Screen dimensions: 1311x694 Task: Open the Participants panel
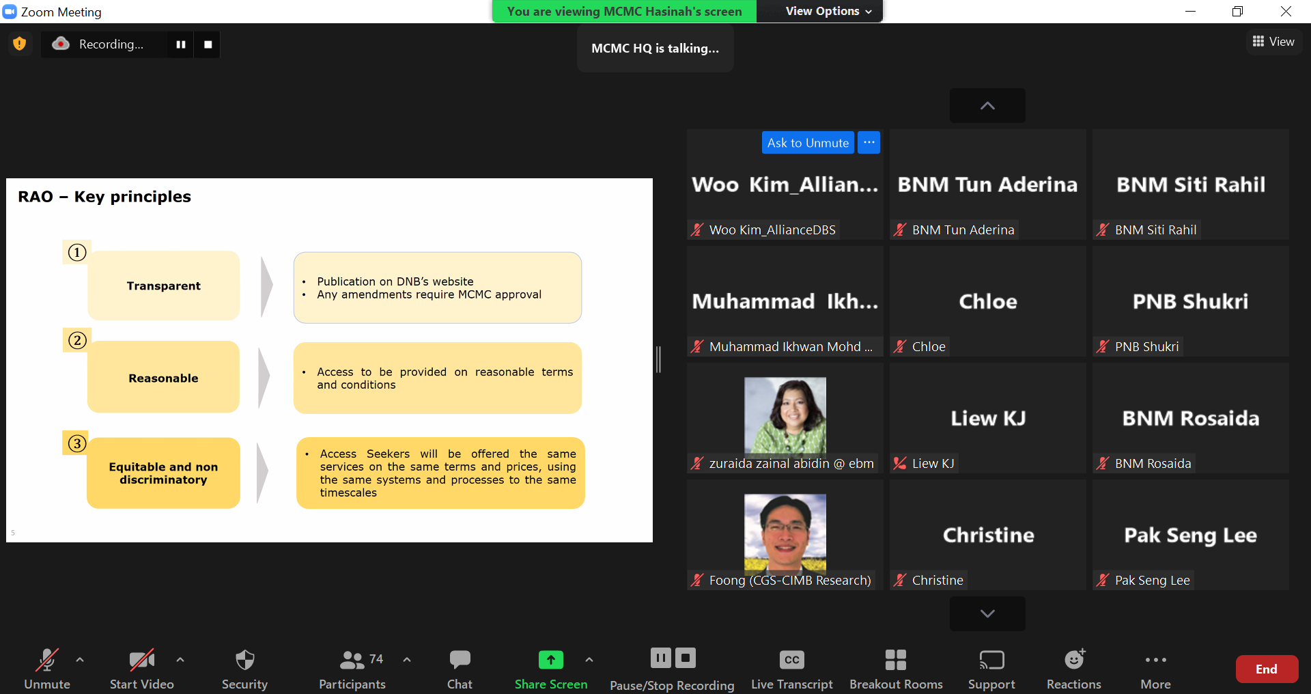click(352, 668)
